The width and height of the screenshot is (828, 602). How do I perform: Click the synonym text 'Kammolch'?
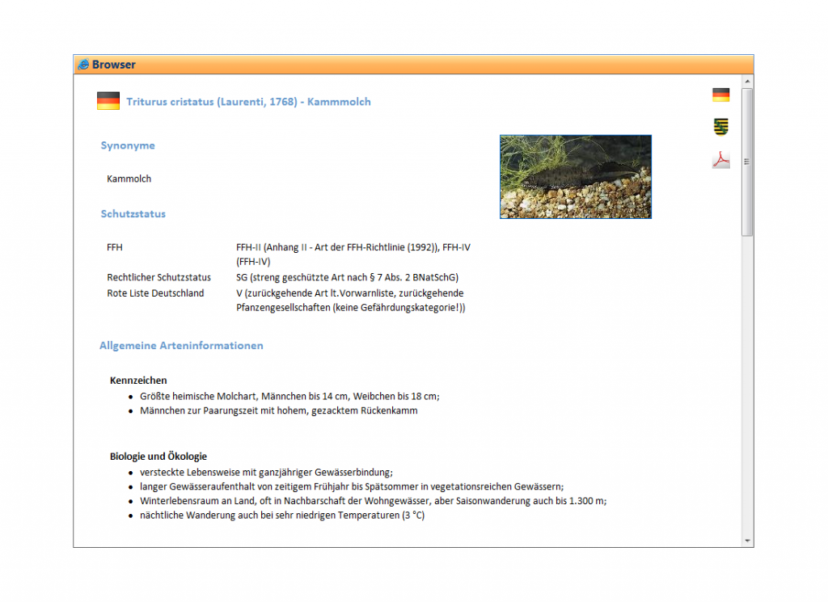click(129, 179)
